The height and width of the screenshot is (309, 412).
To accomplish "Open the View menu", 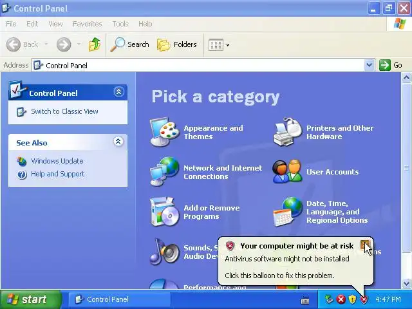I will (x=55, y=24).
